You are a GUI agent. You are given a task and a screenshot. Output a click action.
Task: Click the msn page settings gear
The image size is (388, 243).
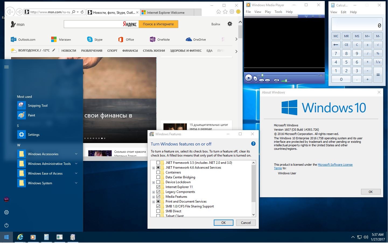(230, 24)
